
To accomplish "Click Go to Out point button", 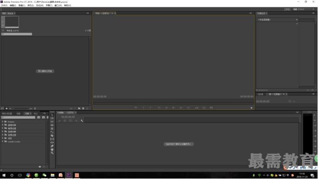I will pos(188,108).
